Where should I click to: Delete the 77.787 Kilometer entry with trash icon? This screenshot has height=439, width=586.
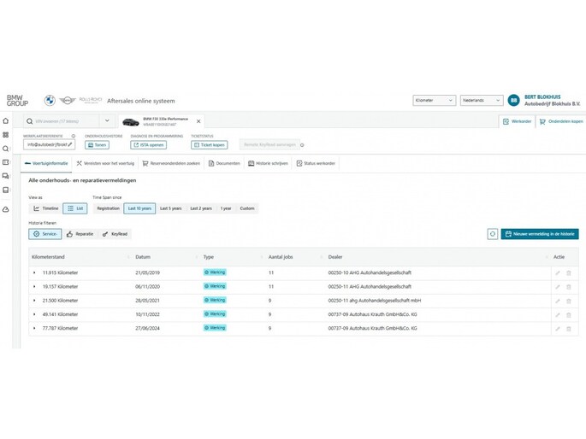[569, 328]
